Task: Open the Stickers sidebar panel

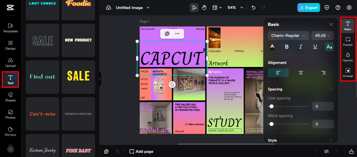Action: (x=10, y=131)
